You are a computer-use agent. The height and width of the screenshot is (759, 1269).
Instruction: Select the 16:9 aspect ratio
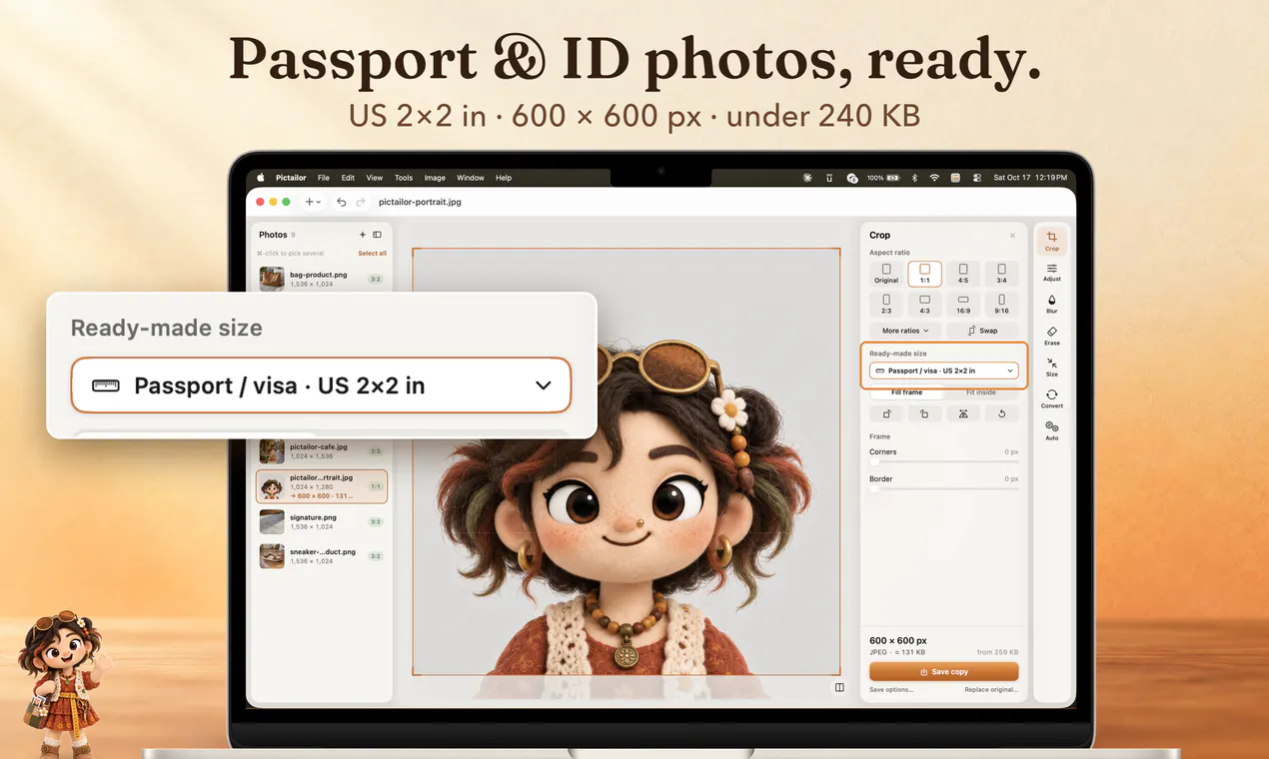click(x=963, y=304)
